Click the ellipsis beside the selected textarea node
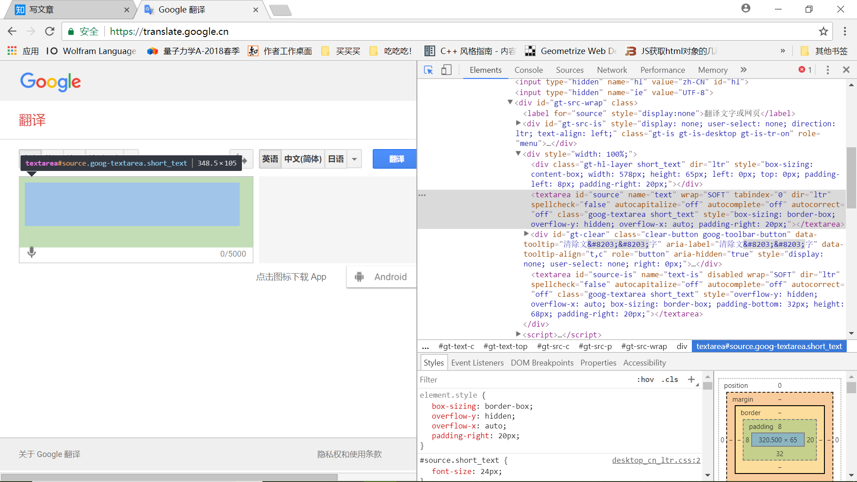The image size is (857, 482). 422,195
